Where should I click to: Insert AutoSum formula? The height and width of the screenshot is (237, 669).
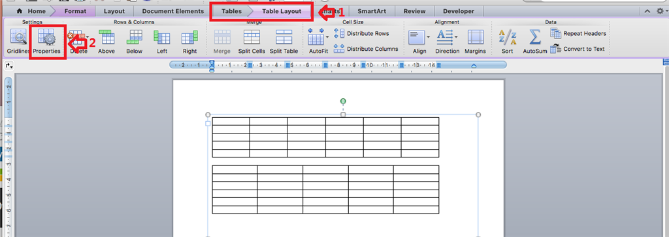coord(534,41)
